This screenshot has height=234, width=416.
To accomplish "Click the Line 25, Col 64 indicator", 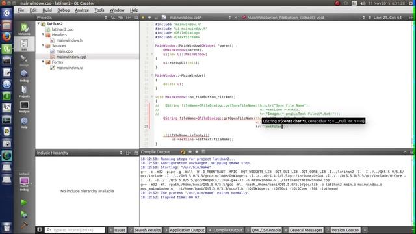I will click(x=387, y=18).
